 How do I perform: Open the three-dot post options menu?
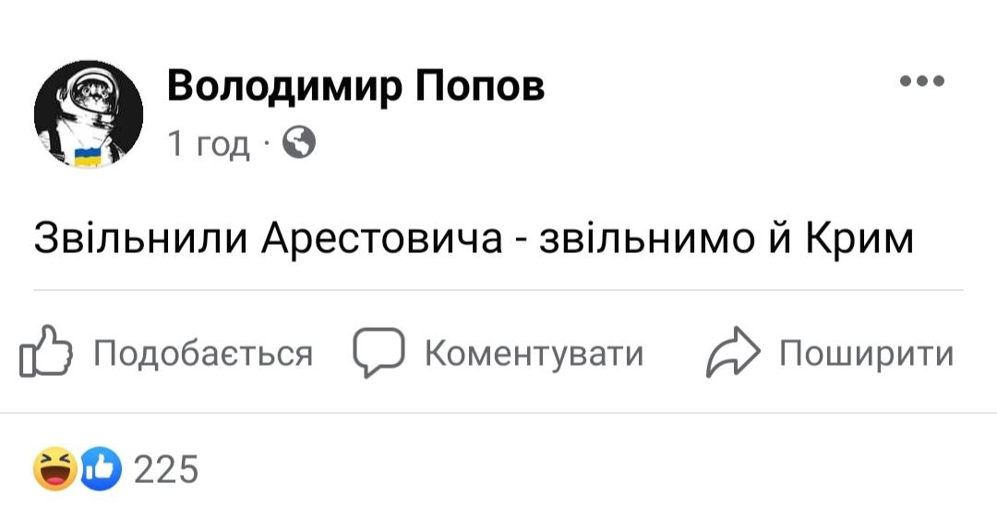coord(921,82)
